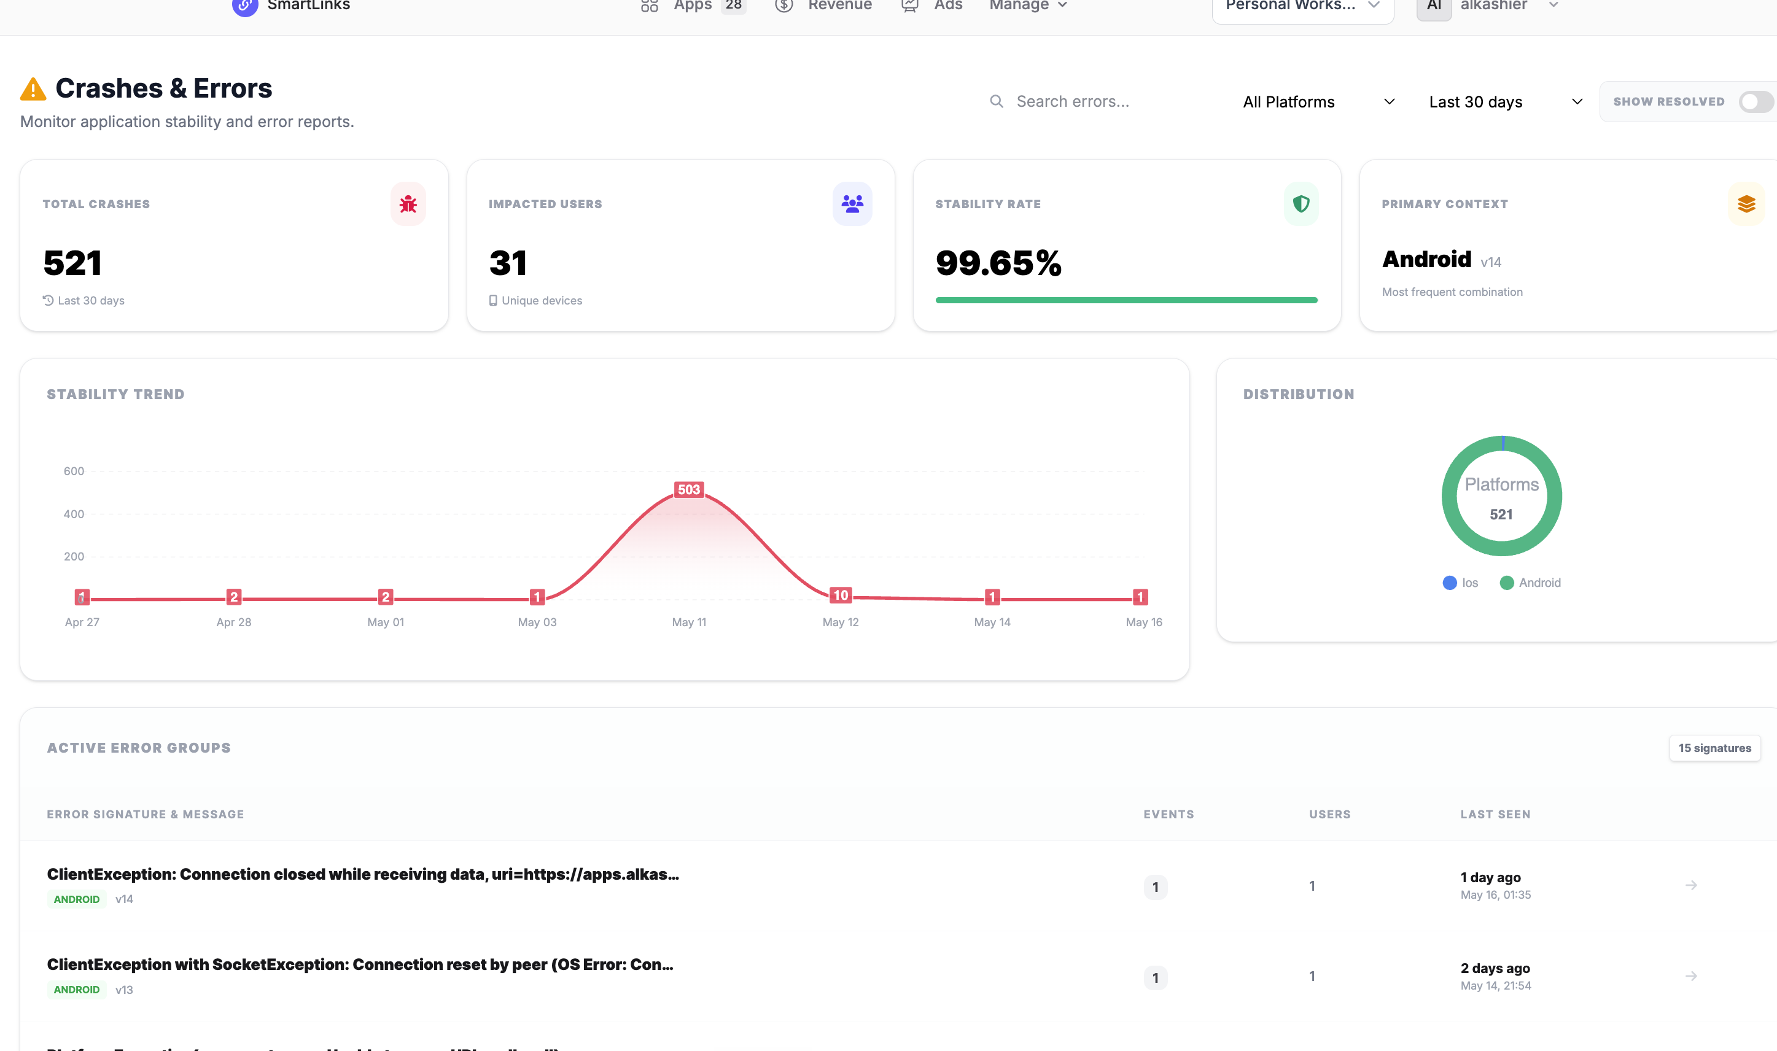This screenshot has height=1051, width=1777.
Task: Go to the Ads tab
Action: 947,6
